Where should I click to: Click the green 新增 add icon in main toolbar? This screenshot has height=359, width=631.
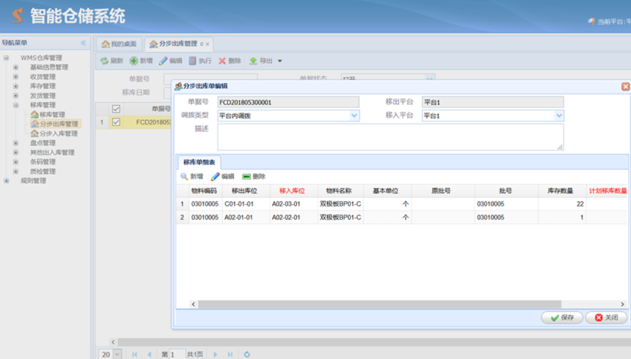pos(134,61)
